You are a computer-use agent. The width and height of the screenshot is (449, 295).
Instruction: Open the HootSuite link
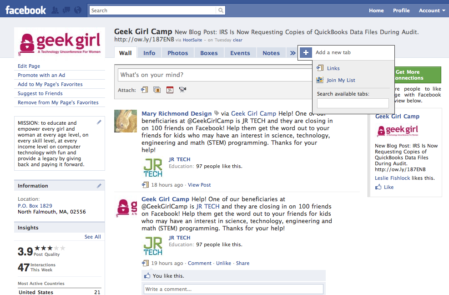192,40
